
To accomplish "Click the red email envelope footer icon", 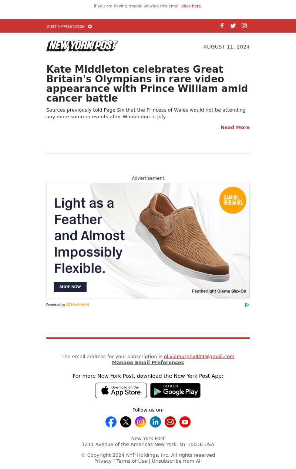I will tap(170, 422).
